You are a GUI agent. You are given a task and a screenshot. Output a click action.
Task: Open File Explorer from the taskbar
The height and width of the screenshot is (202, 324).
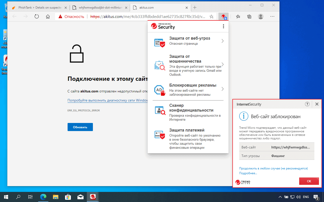[56, 197]
